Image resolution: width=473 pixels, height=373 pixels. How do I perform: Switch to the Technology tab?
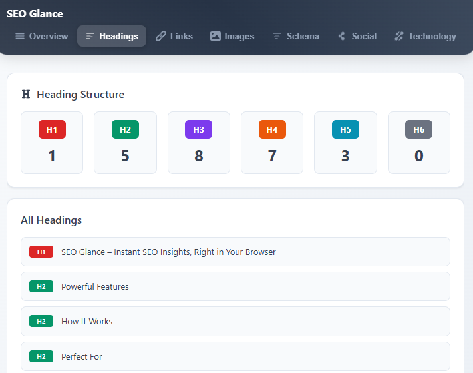click(425, 36)
